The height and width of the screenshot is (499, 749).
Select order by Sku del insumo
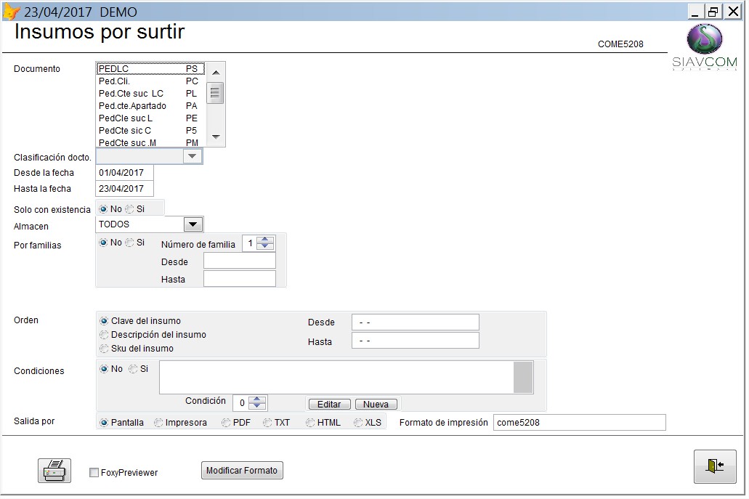click(137, 349)
